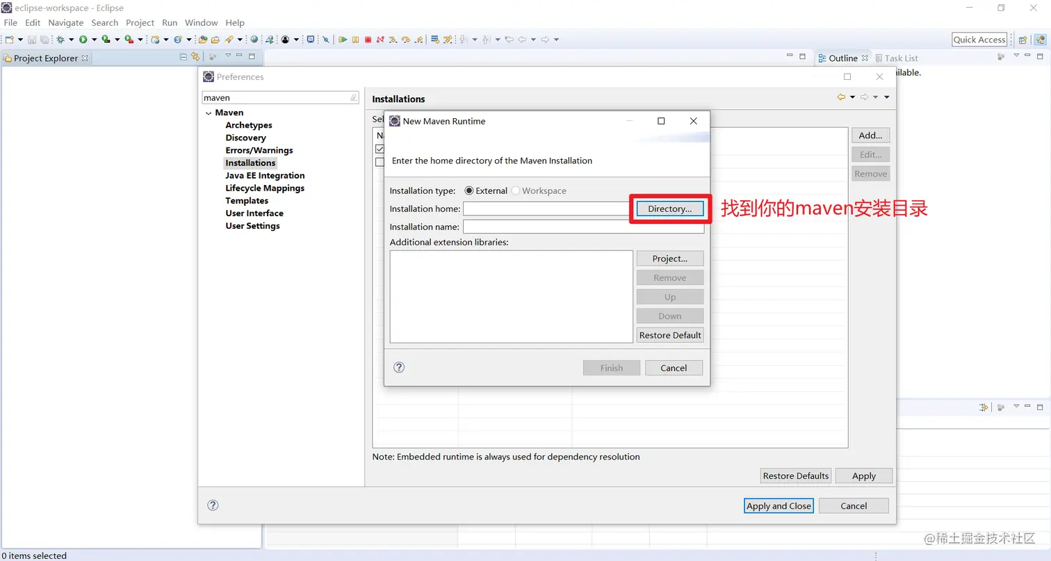Viewport: 1051px width, 561px height.
Task: Toggle the checked checkbox in Installations table
Action: (x=380, y=149)
